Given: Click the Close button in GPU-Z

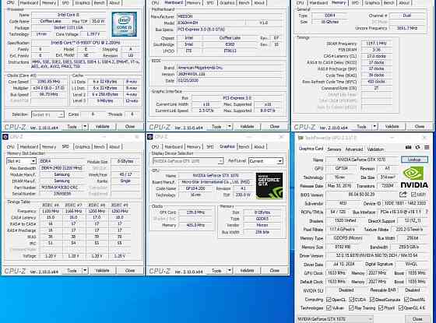Looking at the screenshot, I should (417, 319).
